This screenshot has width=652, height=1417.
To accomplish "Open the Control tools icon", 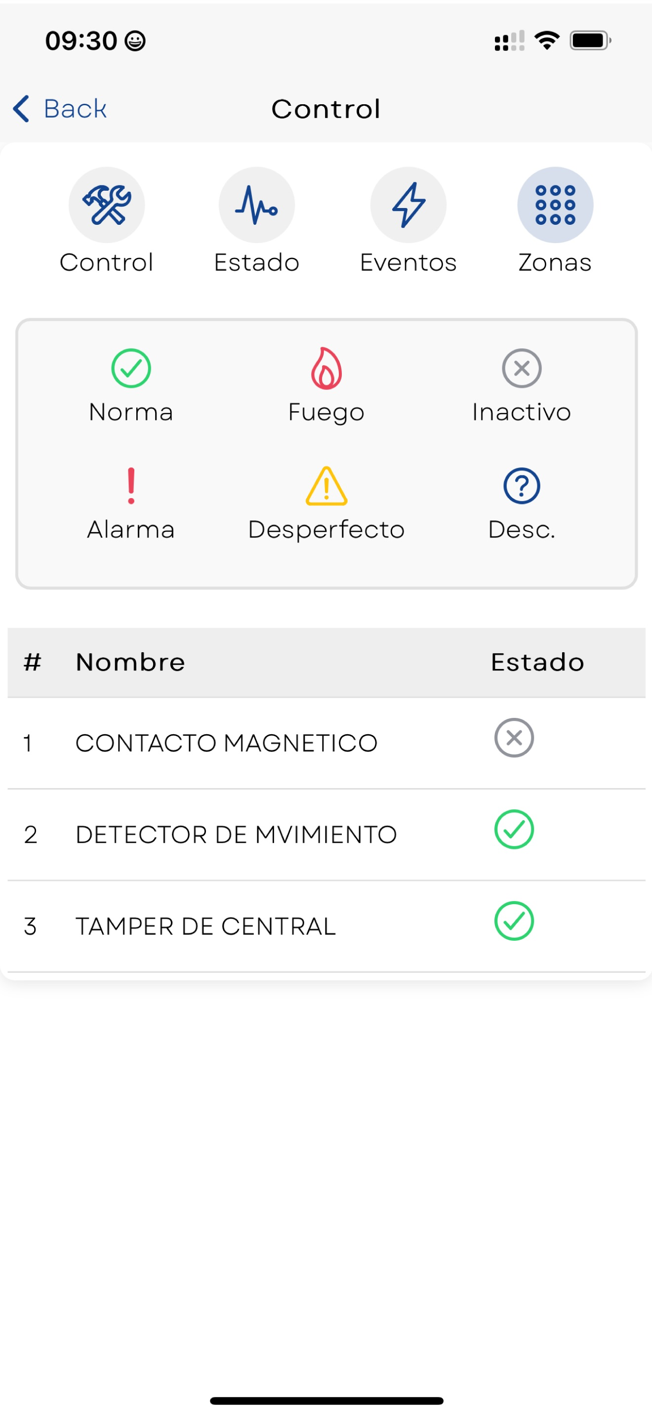I will click(107, 205).
